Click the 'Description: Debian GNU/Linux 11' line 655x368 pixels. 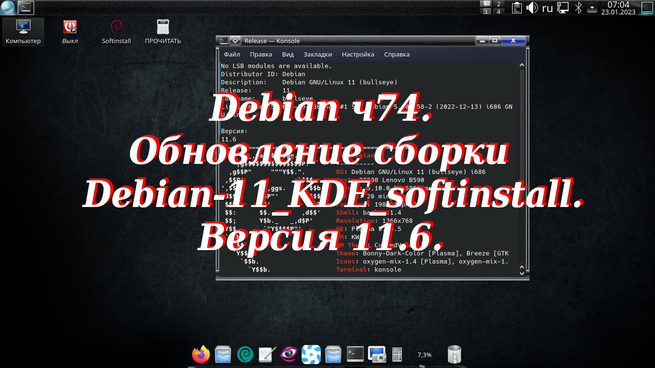309,82
